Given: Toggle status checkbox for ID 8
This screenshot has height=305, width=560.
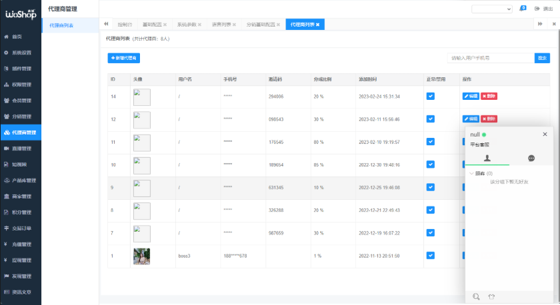Looking at the screenshot, I should (431, 210).
